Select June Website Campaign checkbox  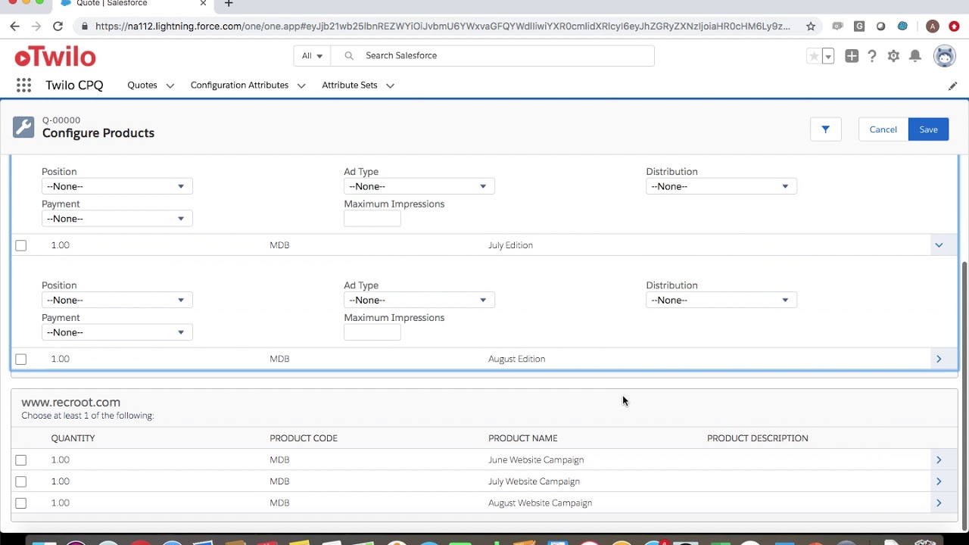21,460
